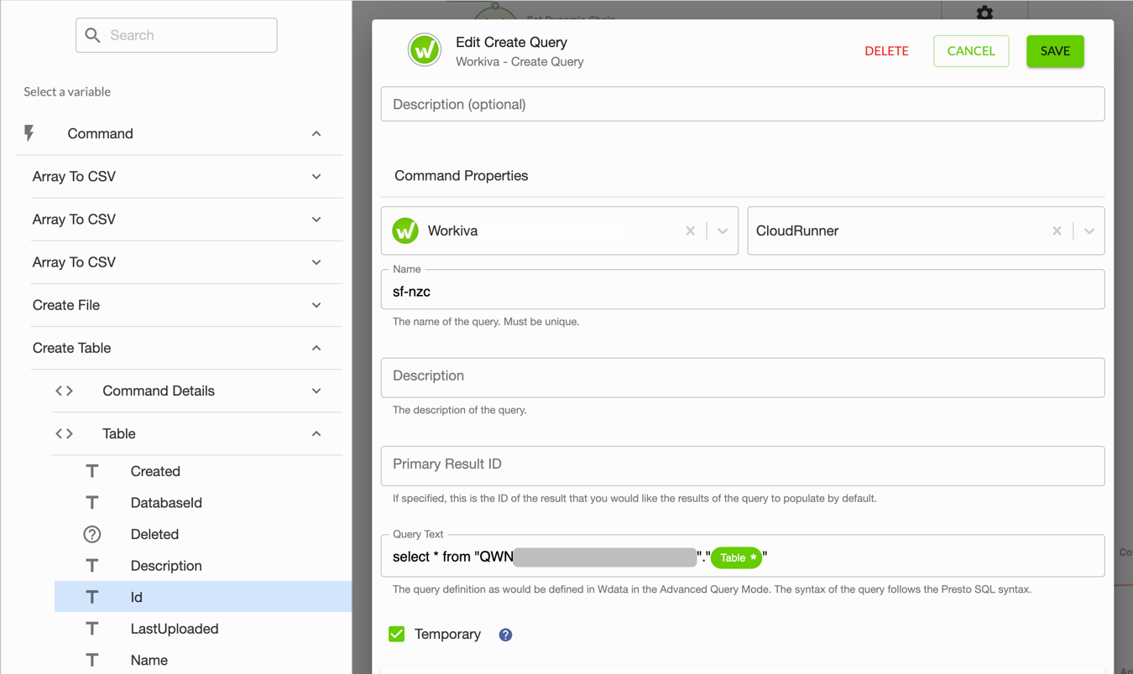Click the code brackets icon beside Table
The height and width of the screenshot is (674, 1133).
tap(65, 433)
